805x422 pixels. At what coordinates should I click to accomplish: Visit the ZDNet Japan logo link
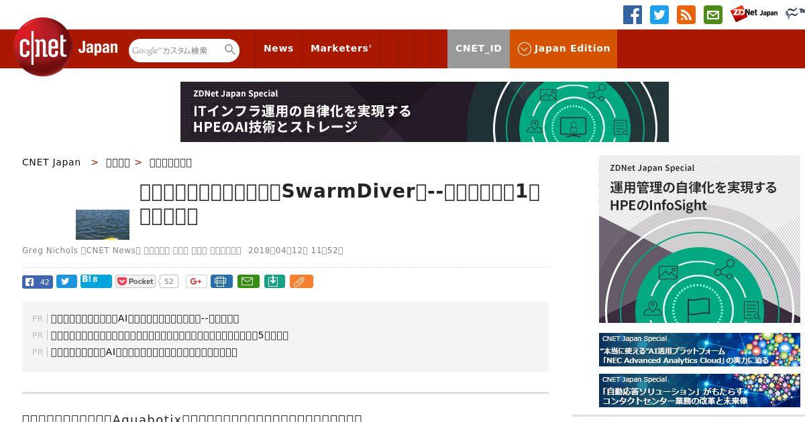tap(754, 13)
